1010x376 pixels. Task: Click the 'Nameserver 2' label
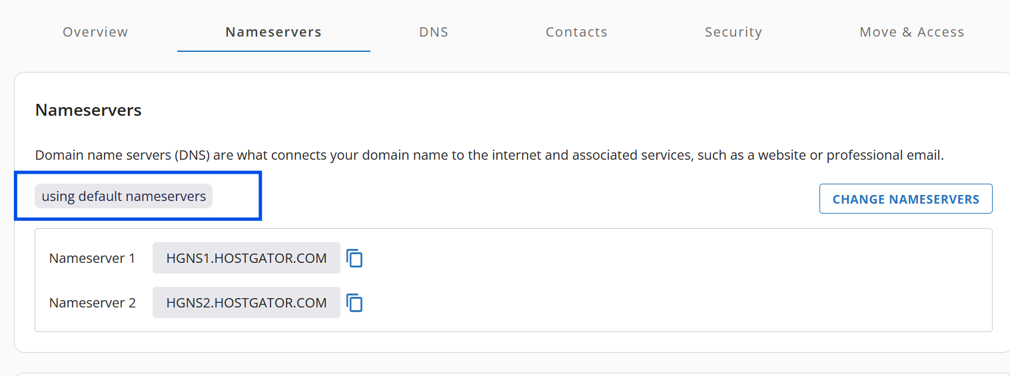(92, 303)
